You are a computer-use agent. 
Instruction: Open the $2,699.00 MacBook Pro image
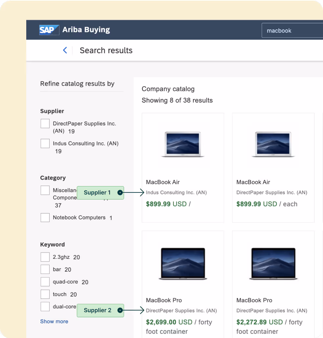tap(183, 264)
